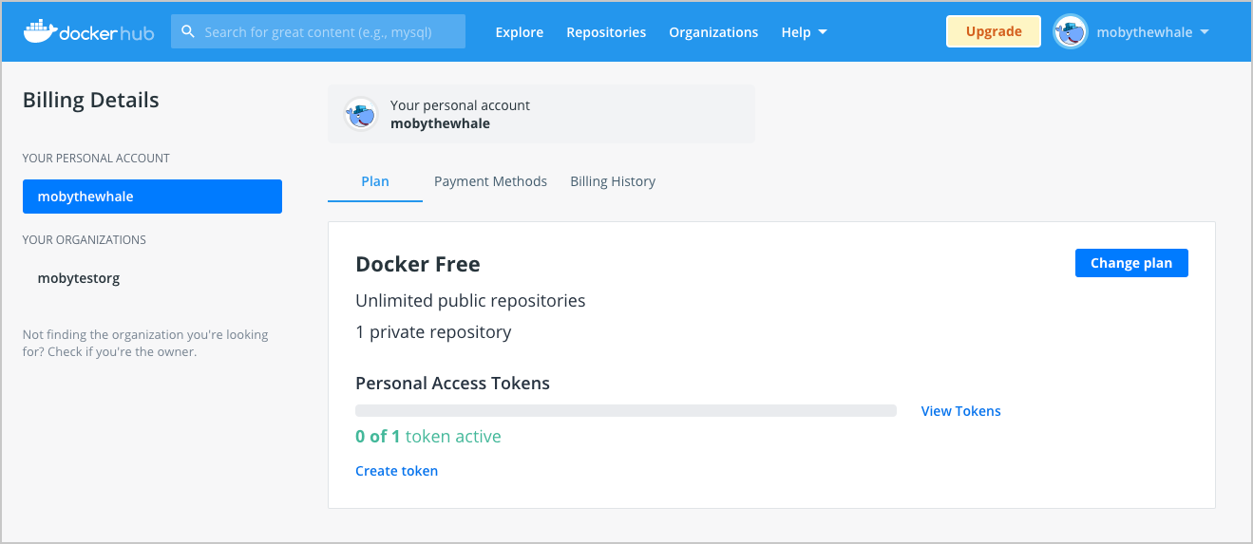
Task: Open the Billing History tab
Action: pyautogui.click(x=613, y=181)
